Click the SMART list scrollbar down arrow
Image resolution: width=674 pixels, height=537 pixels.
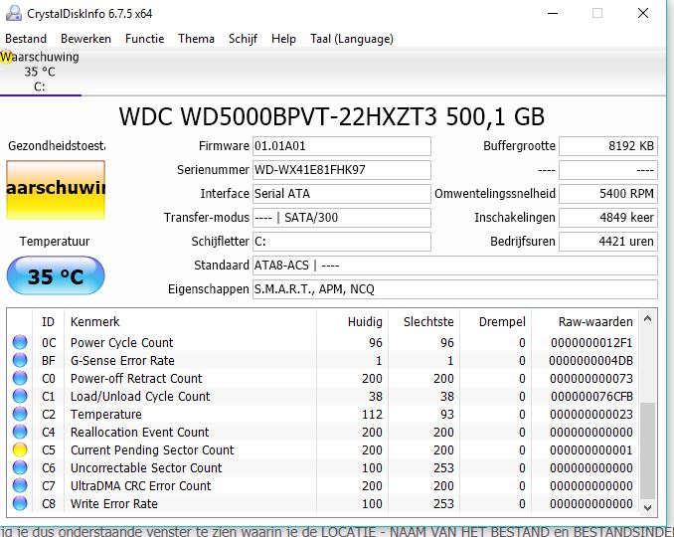click(648, 508)
